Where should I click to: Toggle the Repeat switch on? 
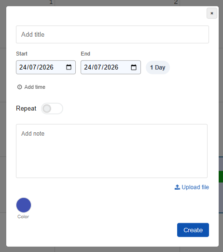pyautogui.click(x=52, y=109)
